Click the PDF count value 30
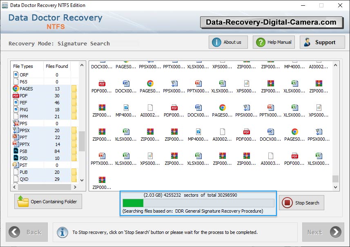350x247 pixels. coord(57,96)
